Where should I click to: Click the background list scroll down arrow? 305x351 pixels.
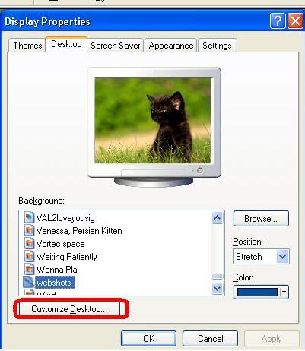tap(217, 288)
